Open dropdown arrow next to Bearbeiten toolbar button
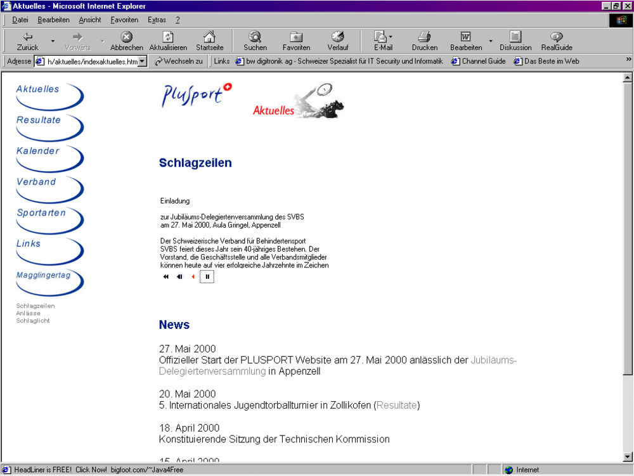 pyautogui.click(x=491, y=41)
